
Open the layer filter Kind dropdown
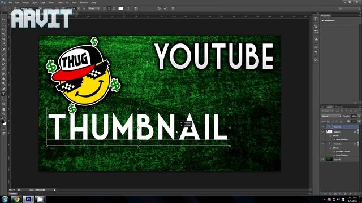[327, 111]
